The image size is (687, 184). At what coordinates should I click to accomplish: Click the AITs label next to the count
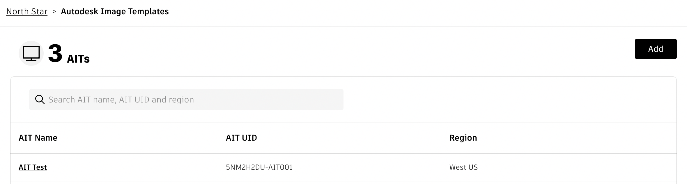point(78,59)
